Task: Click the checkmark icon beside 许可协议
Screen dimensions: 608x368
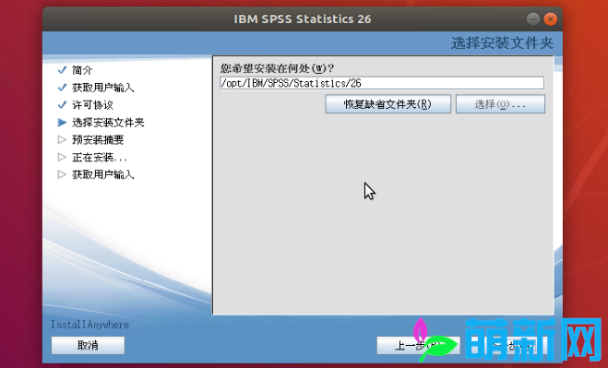Action: (x=62, y=105)
